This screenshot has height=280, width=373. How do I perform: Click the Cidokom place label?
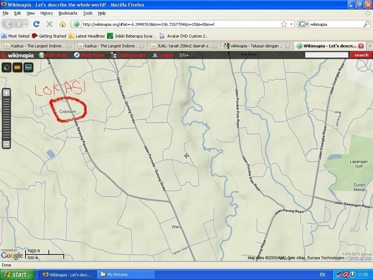tap(67, 112)
